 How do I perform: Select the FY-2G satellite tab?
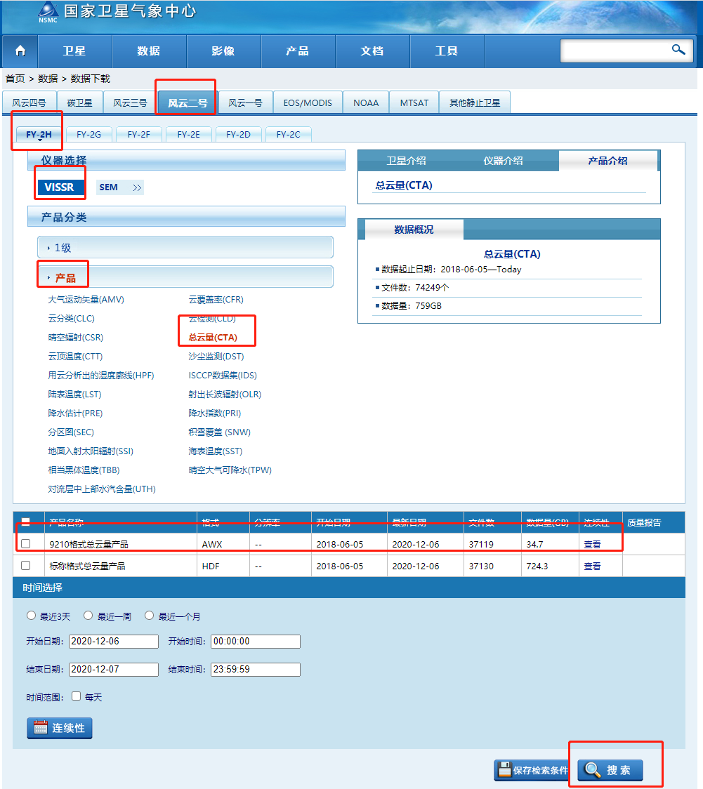(89, 134)
